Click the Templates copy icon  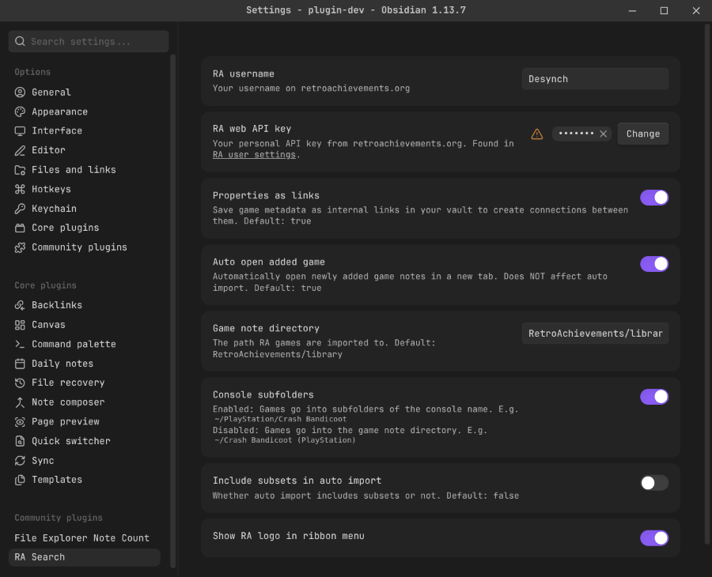[x=20, y=480]
